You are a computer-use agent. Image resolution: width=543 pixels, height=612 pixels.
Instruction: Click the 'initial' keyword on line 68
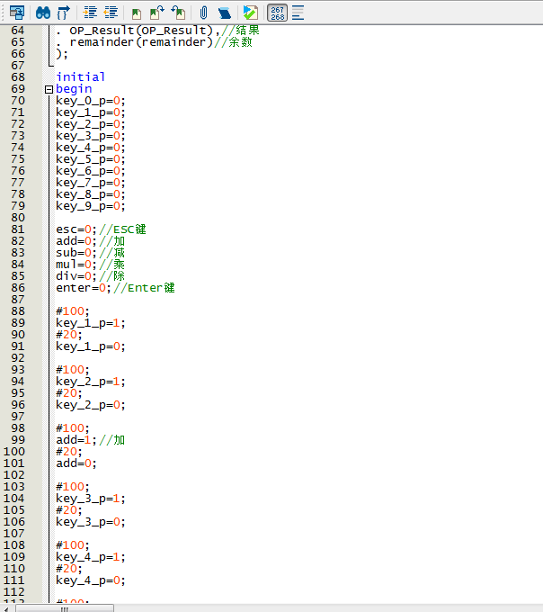click(x=80, y=76)
